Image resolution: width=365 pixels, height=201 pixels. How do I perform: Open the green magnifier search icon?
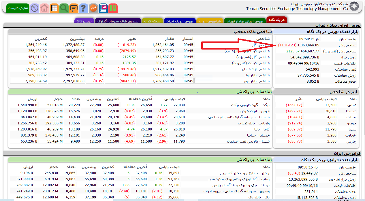pyautogui.click(x=64, y=8)
